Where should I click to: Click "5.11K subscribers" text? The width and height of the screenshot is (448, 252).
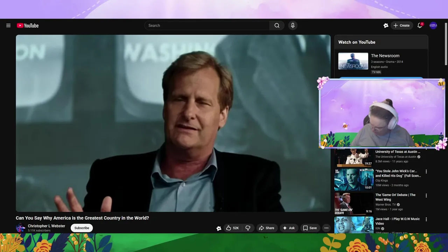(39, 231)
